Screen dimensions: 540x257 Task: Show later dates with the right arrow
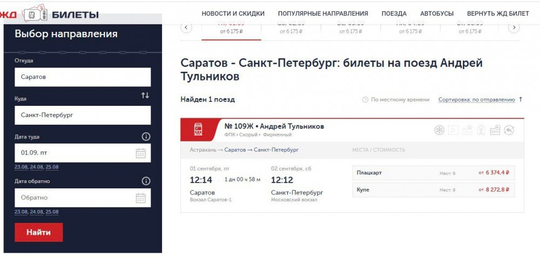click(514, 27)
